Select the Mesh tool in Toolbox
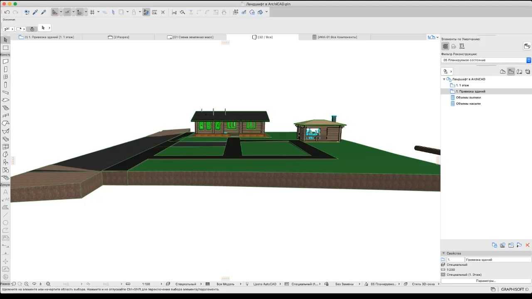Screen dimensions: 532x299 (5, 178)
